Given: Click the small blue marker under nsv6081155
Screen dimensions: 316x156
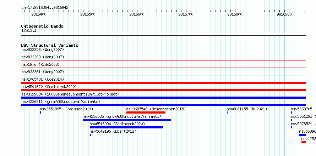Looking at the screenshot, I should click(x=227, y=112).
